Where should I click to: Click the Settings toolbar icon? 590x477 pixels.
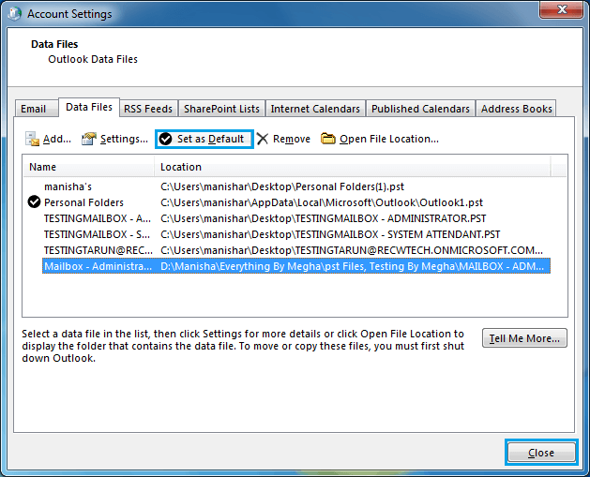click(x=89, y=139)
